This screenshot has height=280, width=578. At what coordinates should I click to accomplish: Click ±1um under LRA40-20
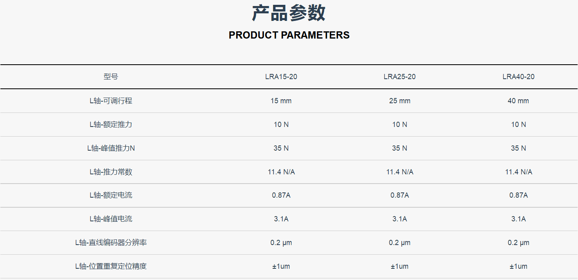(x=519, y=266)
